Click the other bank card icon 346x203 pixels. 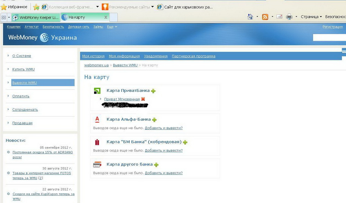tap(97, 164)
